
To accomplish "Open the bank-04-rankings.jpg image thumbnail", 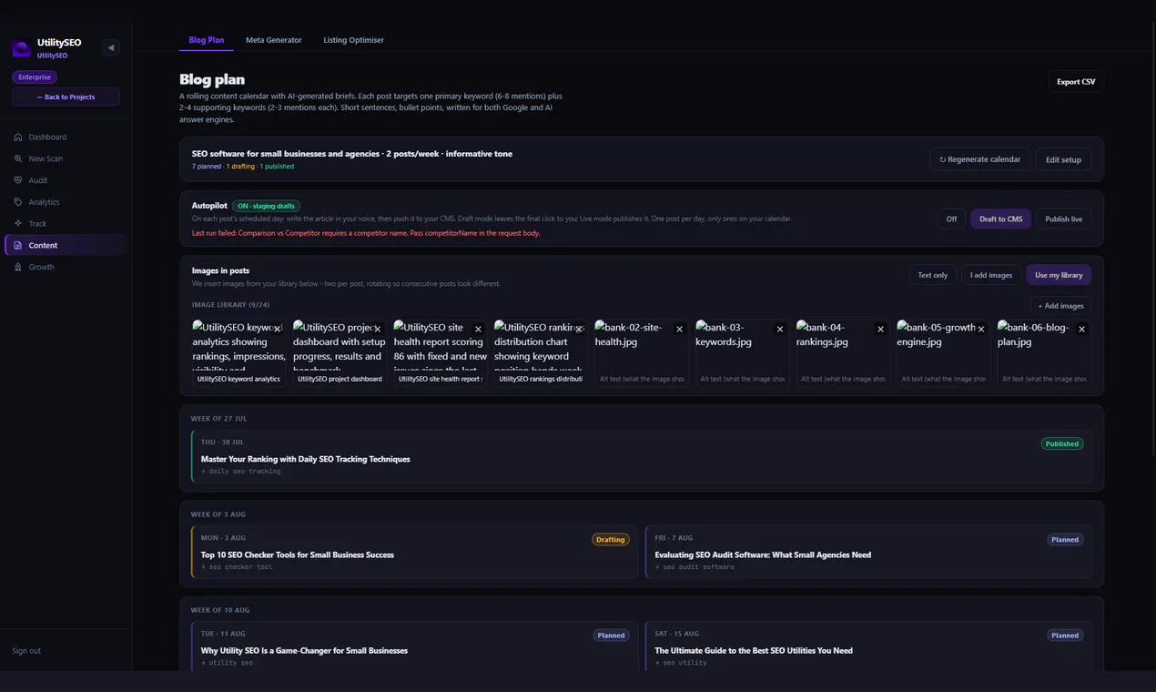I will tap(843, 344).
